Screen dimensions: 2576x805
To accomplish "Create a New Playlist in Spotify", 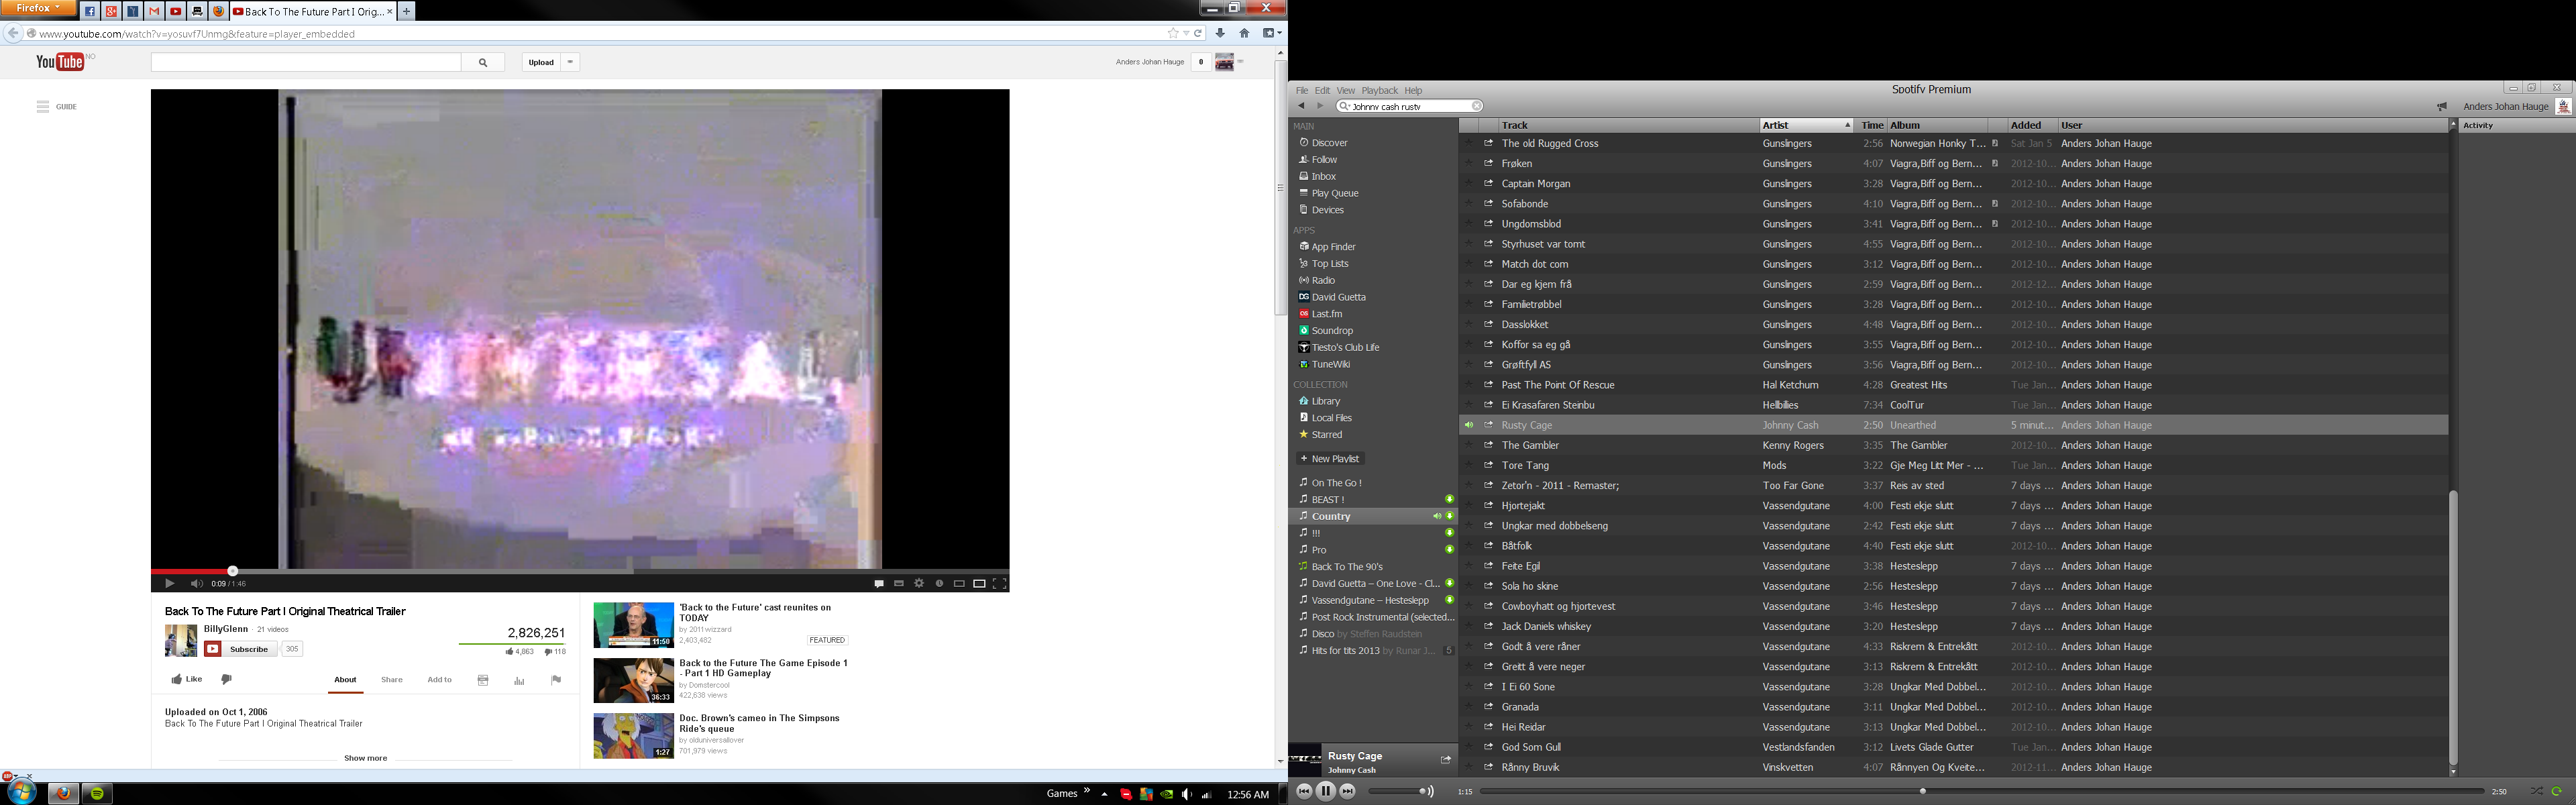I will (x=1330, y=458).
